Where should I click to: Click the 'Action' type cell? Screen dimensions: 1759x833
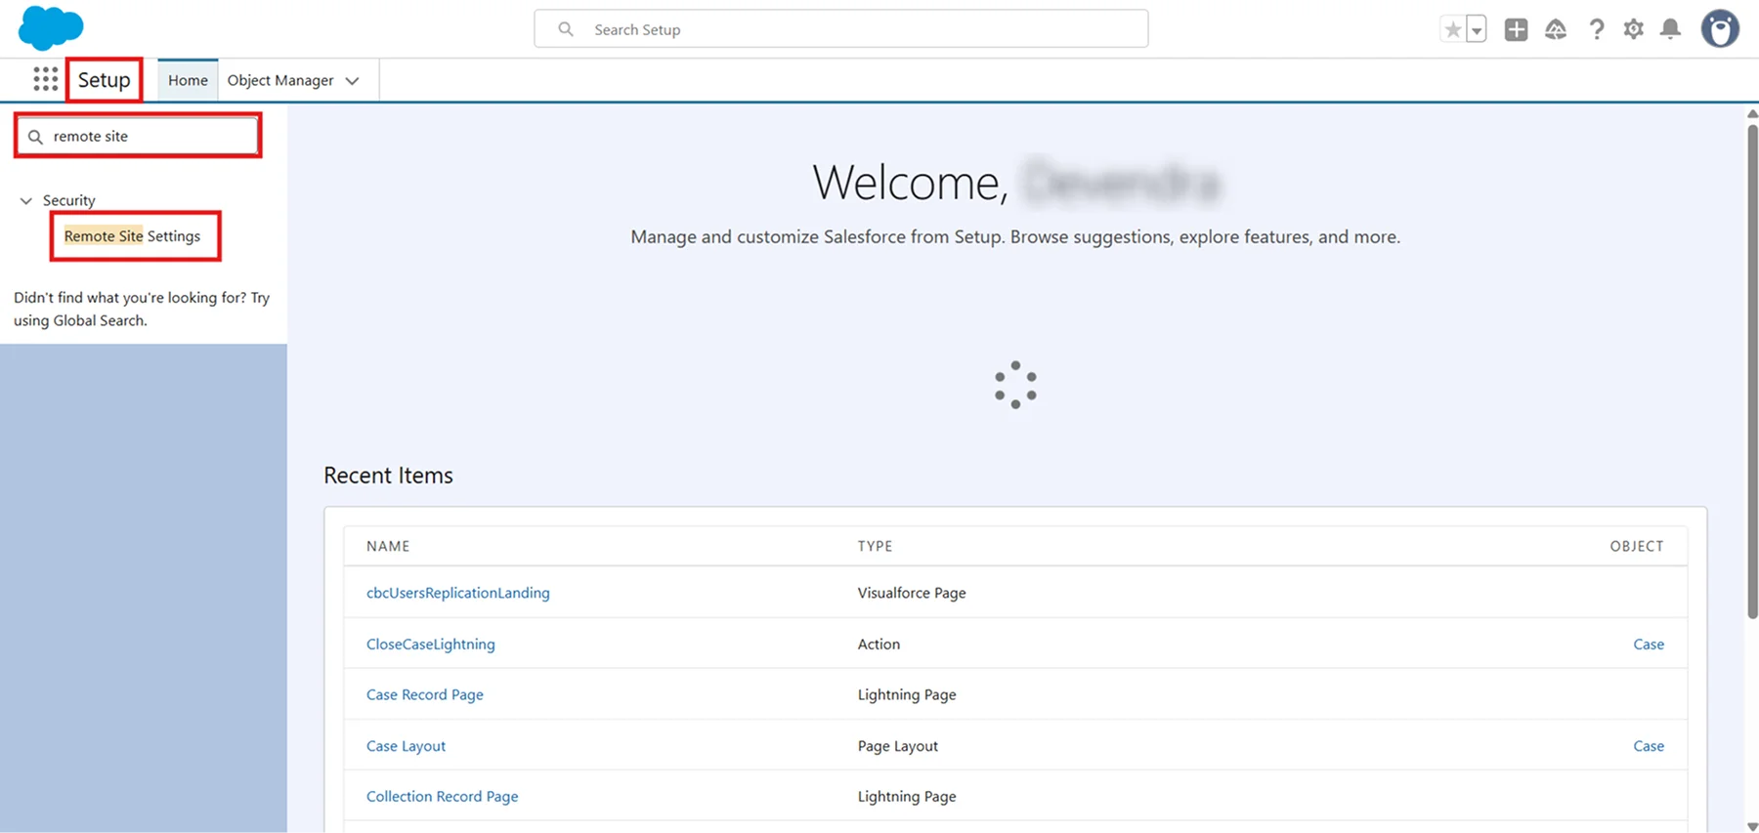pyautogui.click(x=879, y=644)
